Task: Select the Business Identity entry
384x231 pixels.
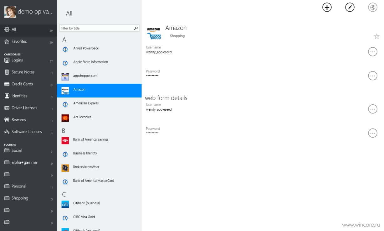Action: (99, 154)
